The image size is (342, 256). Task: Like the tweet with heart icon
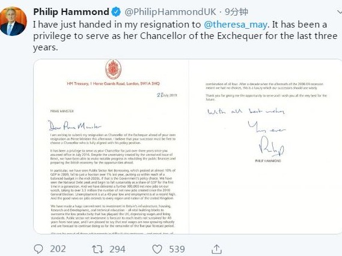click(157, 249)
